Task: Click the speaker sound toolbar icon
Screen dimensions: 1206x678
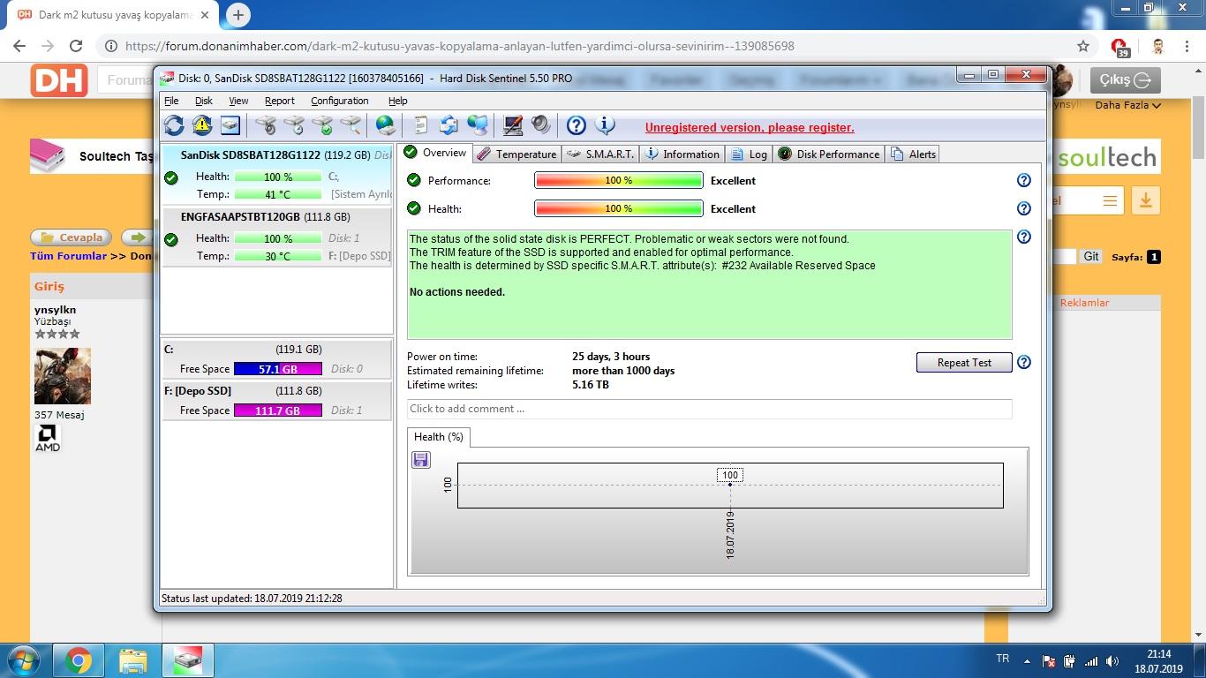Action: pos(540,125)
